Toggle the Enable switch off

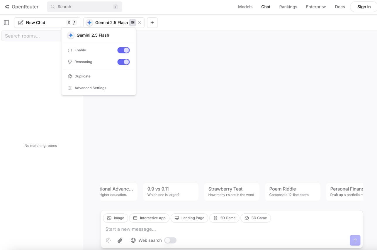pos(123,50)
